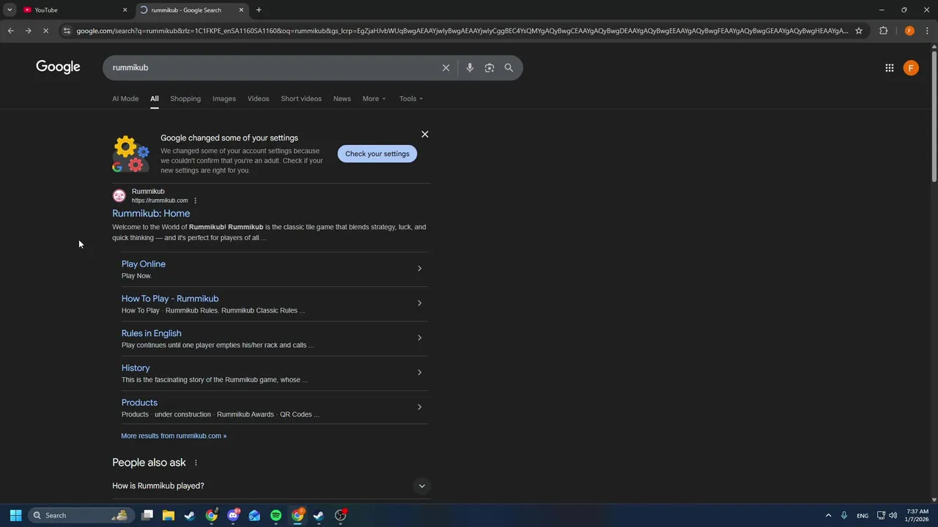Open Discord from the taskbar
The width and height of the screenshot is (938, 527).
click(x=233, y=515)
